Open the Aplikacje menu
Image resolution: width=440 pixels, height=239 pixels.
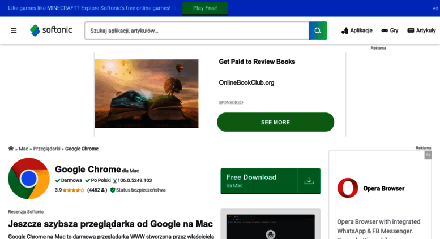pos(357,31)
